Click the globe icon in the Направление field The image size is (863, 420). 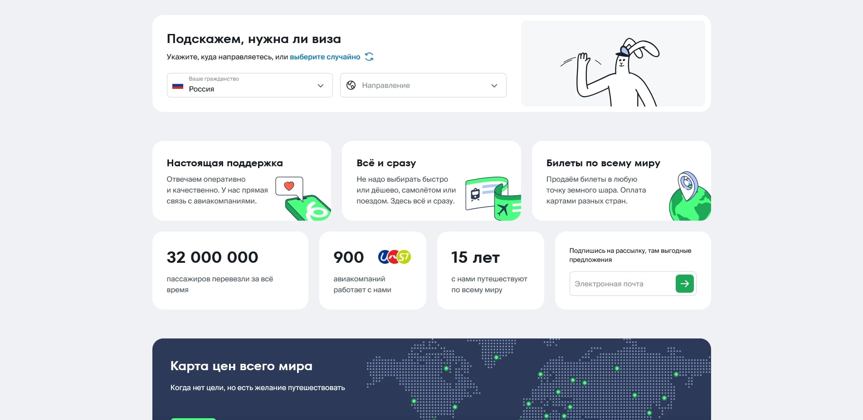coord(351,85)
